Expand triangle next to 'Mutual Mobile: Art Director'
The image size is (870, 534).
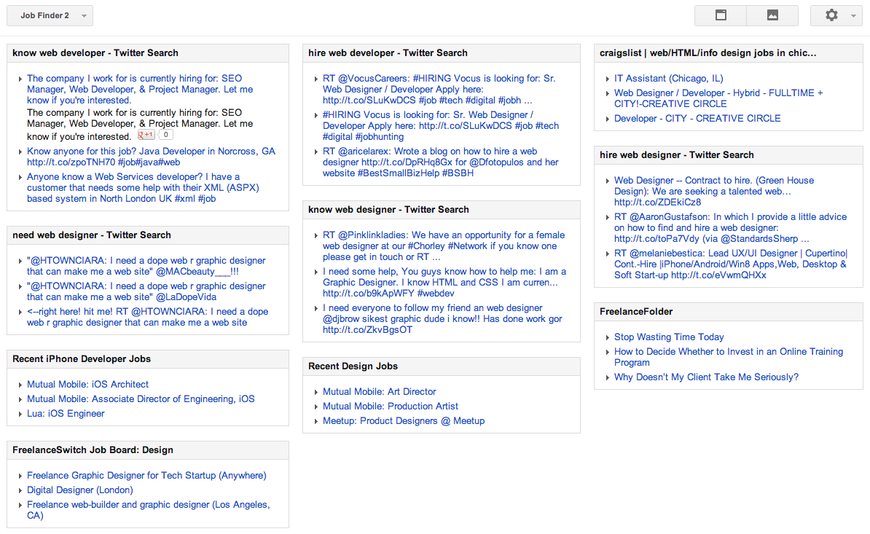316,392
